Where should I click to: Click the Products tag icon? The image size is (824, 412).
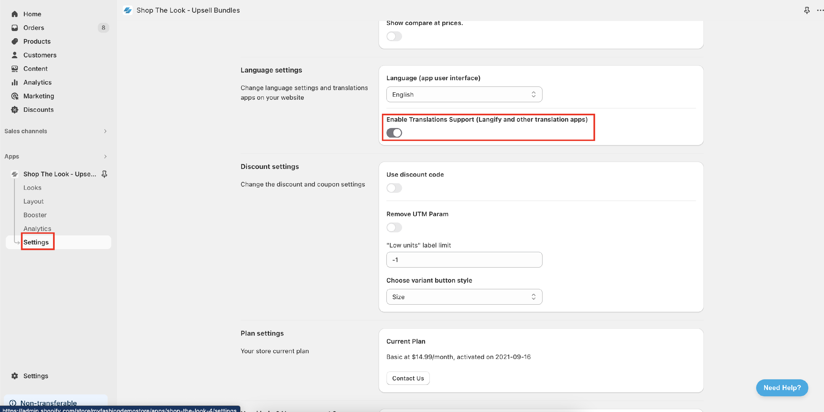(x=14, y=41)
